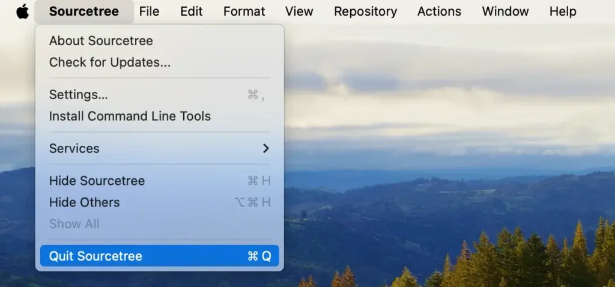Click the Sourcetree menu bar item
This screenshot has width=615, height=287.
click(84, 11)
